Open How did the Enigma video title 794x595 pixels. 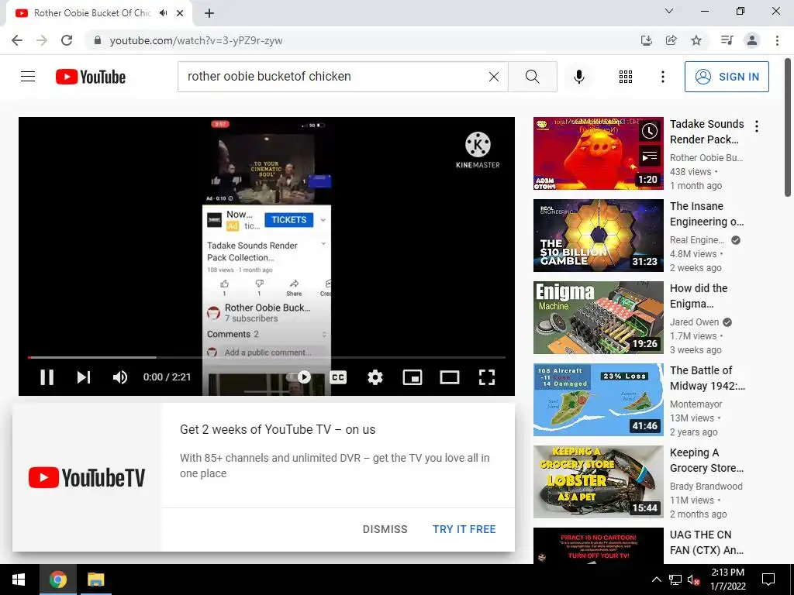(699, 296)
